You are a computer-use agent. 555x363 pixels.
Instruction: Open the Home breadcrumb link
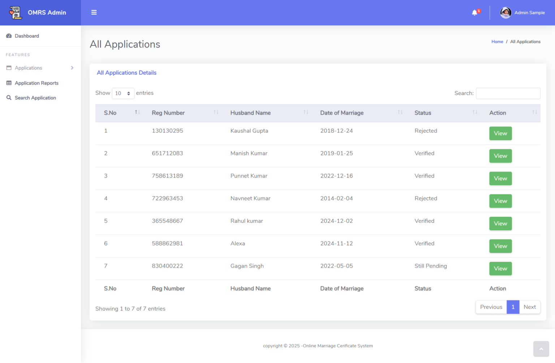point(497,42)
